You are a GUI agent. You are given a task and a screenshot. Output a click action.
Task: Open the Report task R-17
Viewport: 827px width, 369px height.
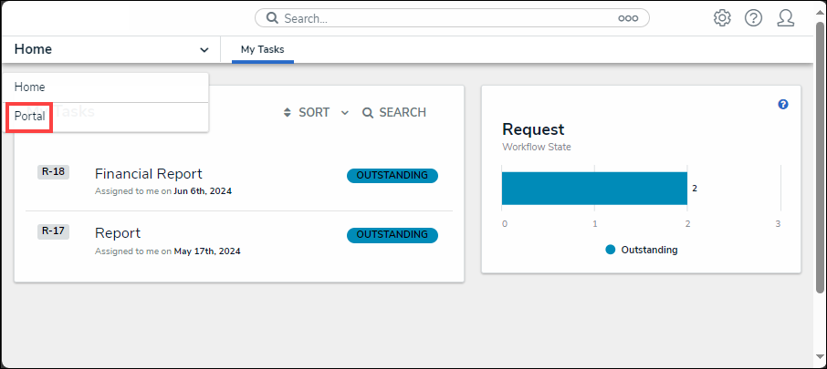118,233
